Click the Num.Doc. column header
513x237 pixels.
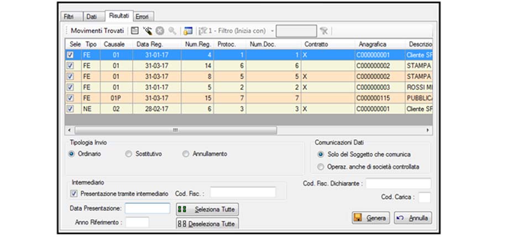[274, 44]
